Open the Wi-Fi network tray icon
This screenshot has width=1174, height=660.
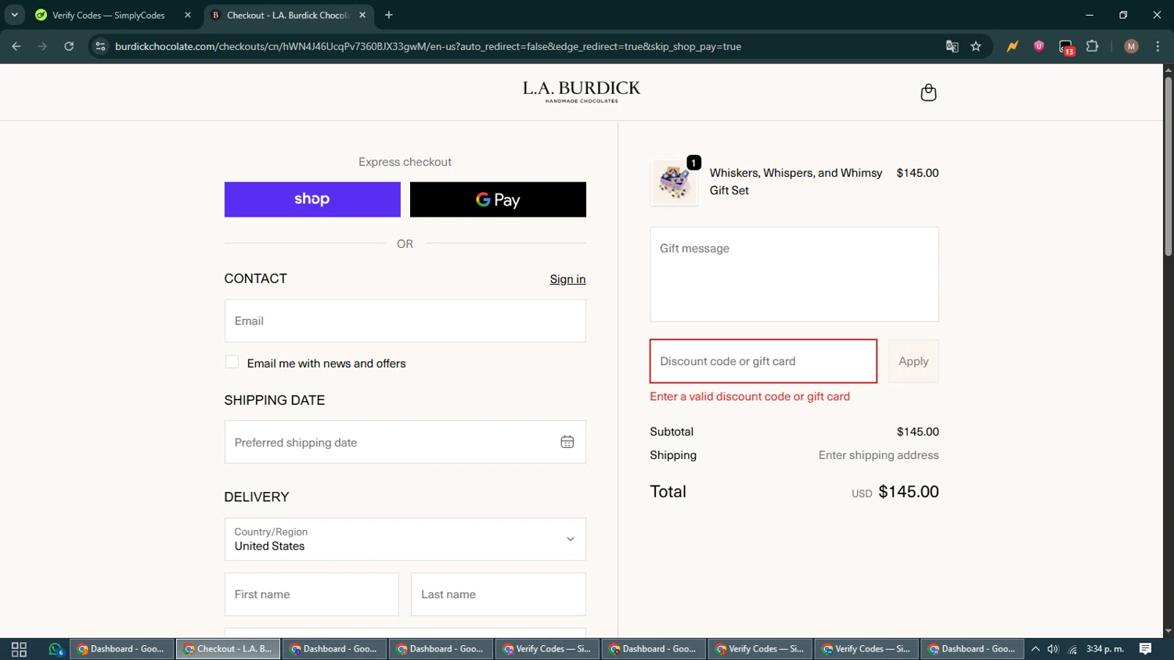click(x=1072, y=649)
